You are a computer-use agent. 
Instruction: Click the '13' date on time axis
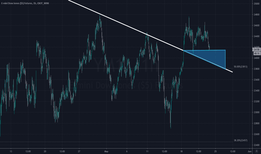click(11, 151)
